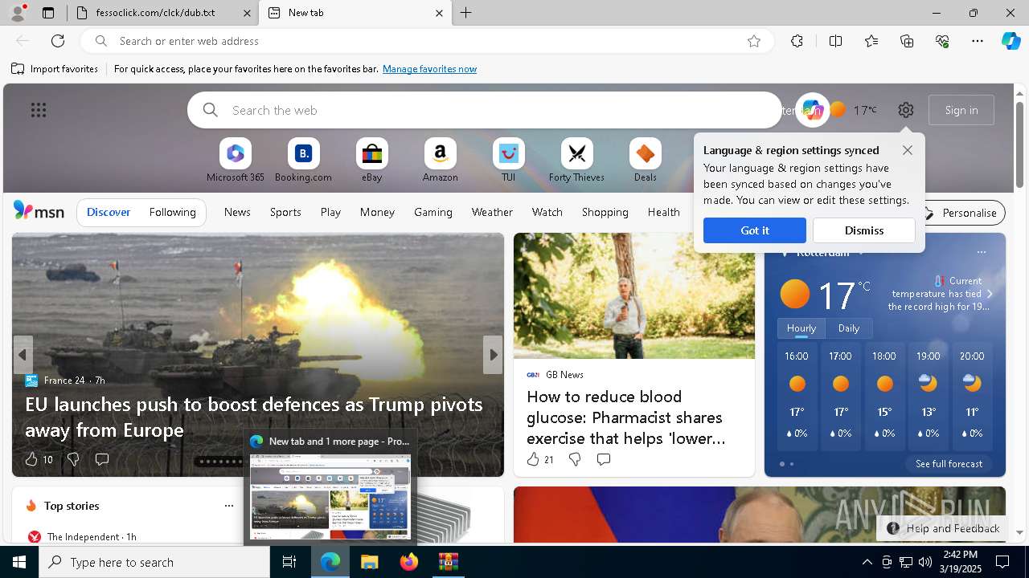Switch weather card to Daily
The width and height of the screenshot is (1029, 578).
849,328
